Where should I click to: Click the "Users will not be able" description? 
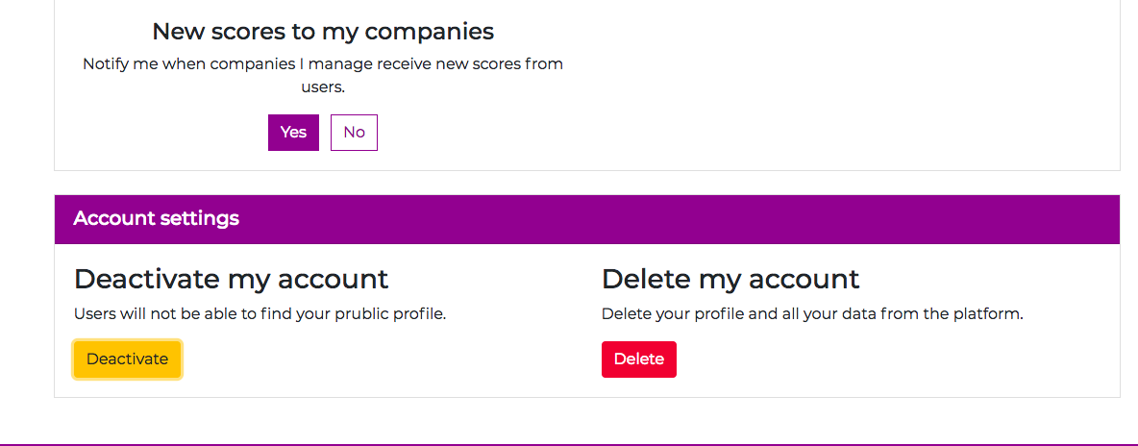pyautogui.click(x=260, y=314)
